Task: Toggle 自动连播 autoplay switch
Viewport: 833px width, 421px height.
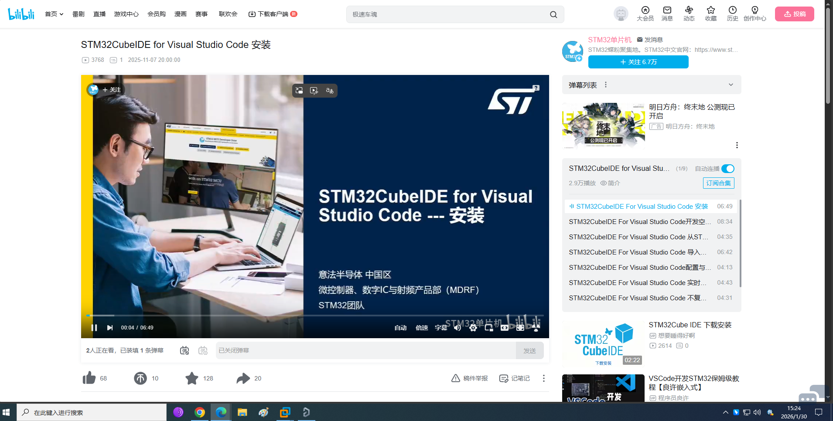Action: tap(728, 169)
